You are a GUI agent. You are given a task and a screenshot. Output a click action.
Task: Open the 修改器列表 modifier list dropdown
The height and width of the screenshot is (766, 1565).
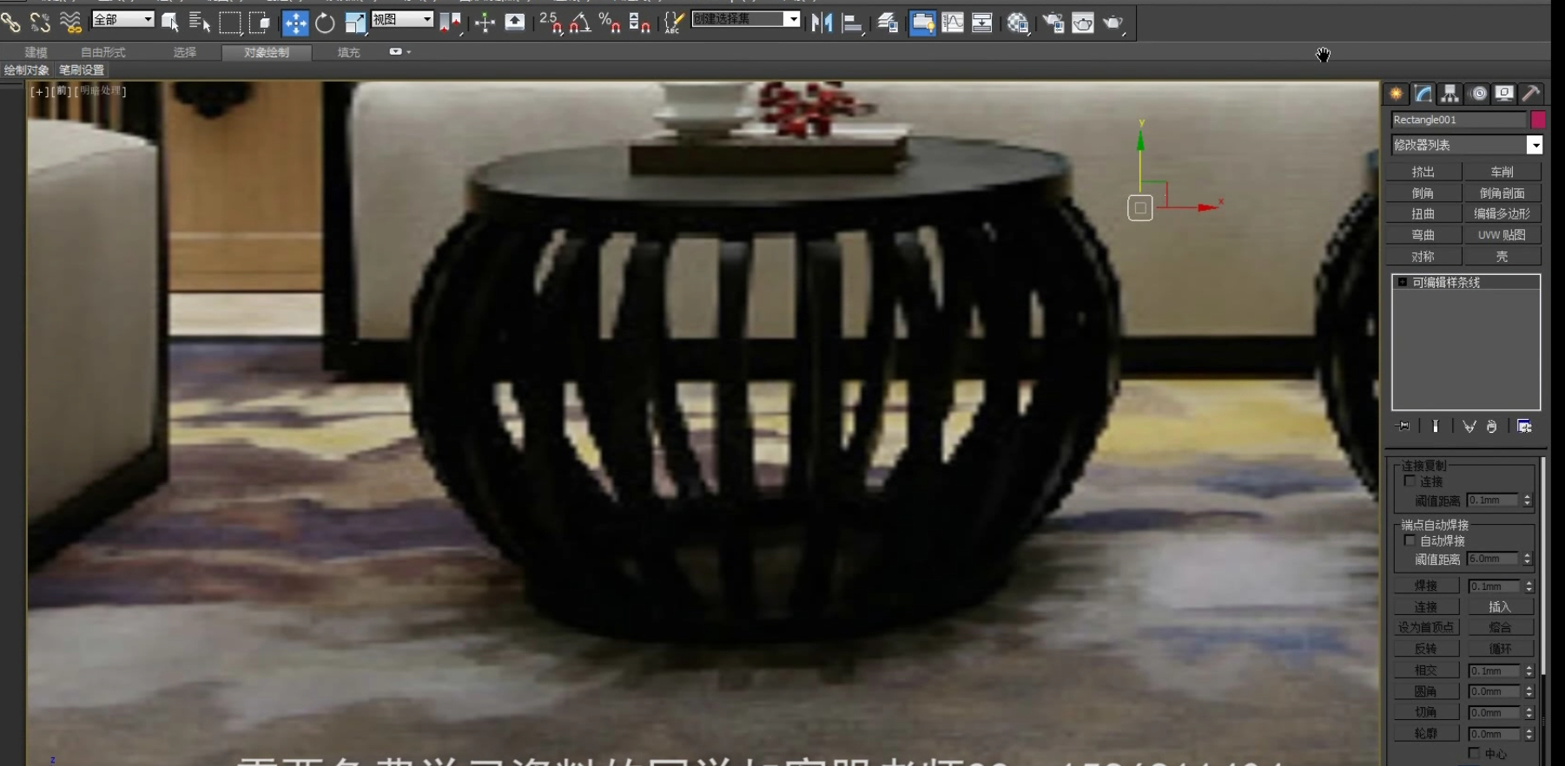tap(1466, 145)
